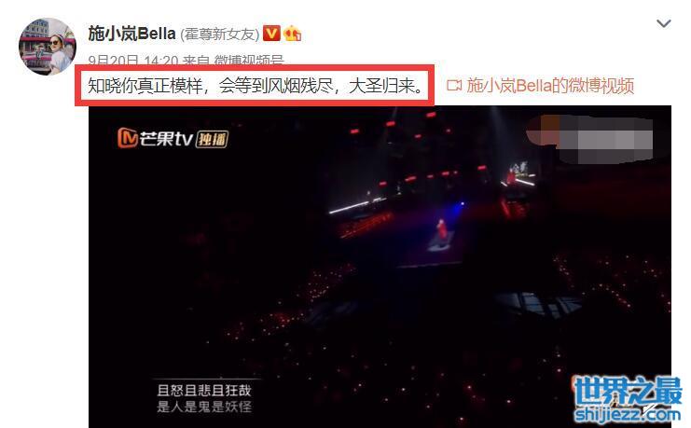Screen dimensions: 691x428
Task: Click the 独播 badge next to the Mango logo
Action: [212, 139]
